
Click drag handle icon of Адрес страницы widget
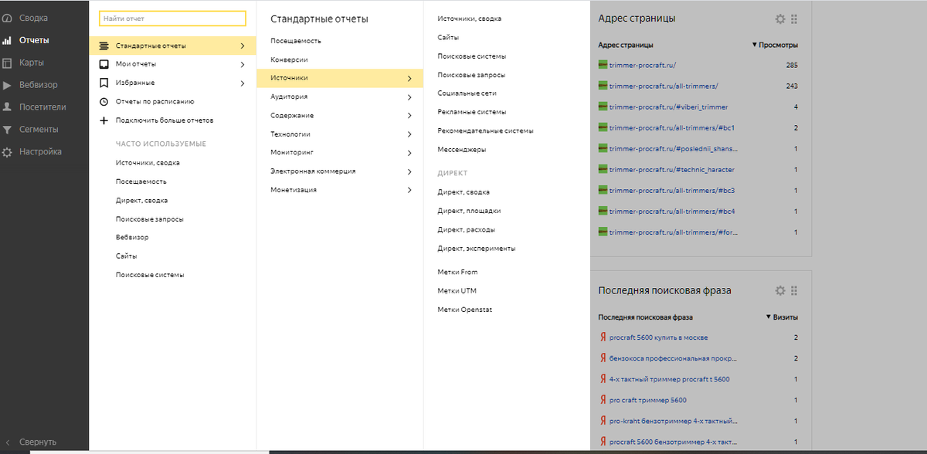794,19
